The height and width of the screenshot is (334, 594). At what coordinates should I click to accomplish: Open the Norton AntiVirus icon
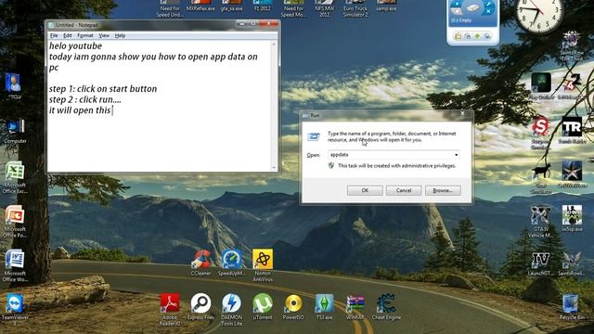(x=263, y=265)
